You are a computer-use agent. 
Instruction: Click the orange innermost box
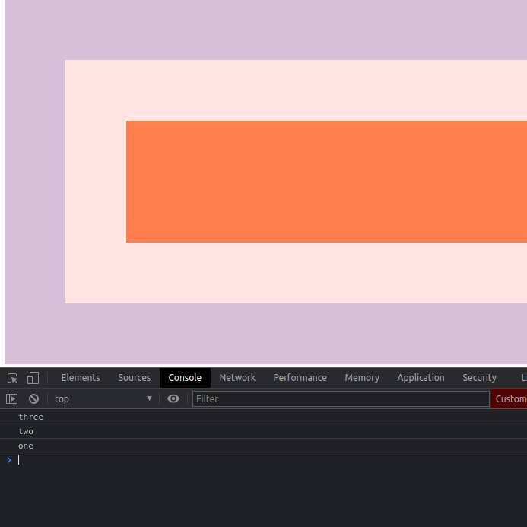pos(326,182)
